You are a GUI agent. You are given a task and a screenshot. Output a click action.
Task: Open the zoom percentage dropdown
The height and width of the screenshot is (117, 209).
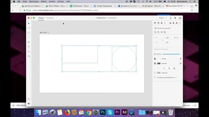166,18
